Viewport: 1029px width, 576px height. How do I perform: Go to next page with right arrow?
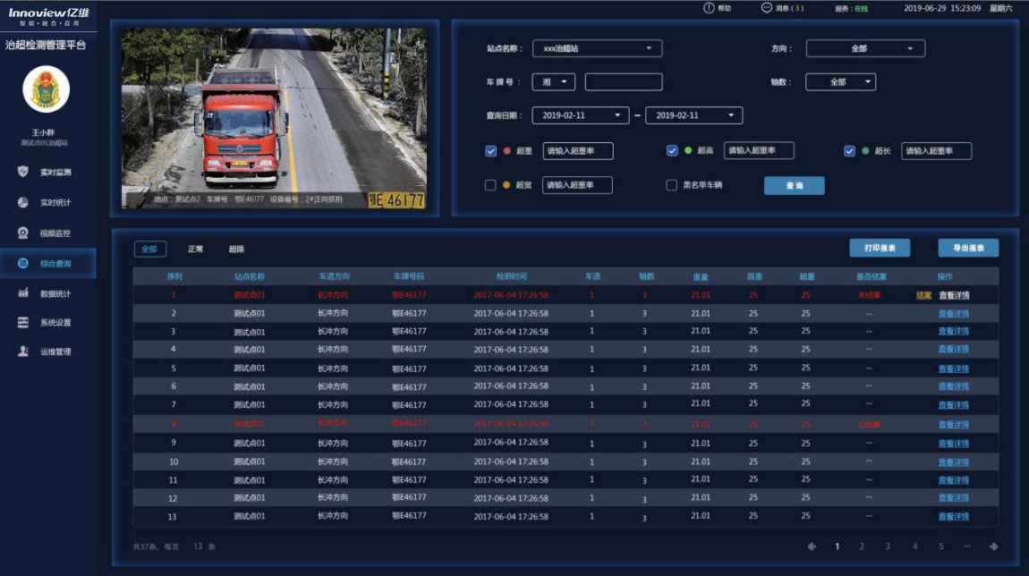click(x=993, y=546)
